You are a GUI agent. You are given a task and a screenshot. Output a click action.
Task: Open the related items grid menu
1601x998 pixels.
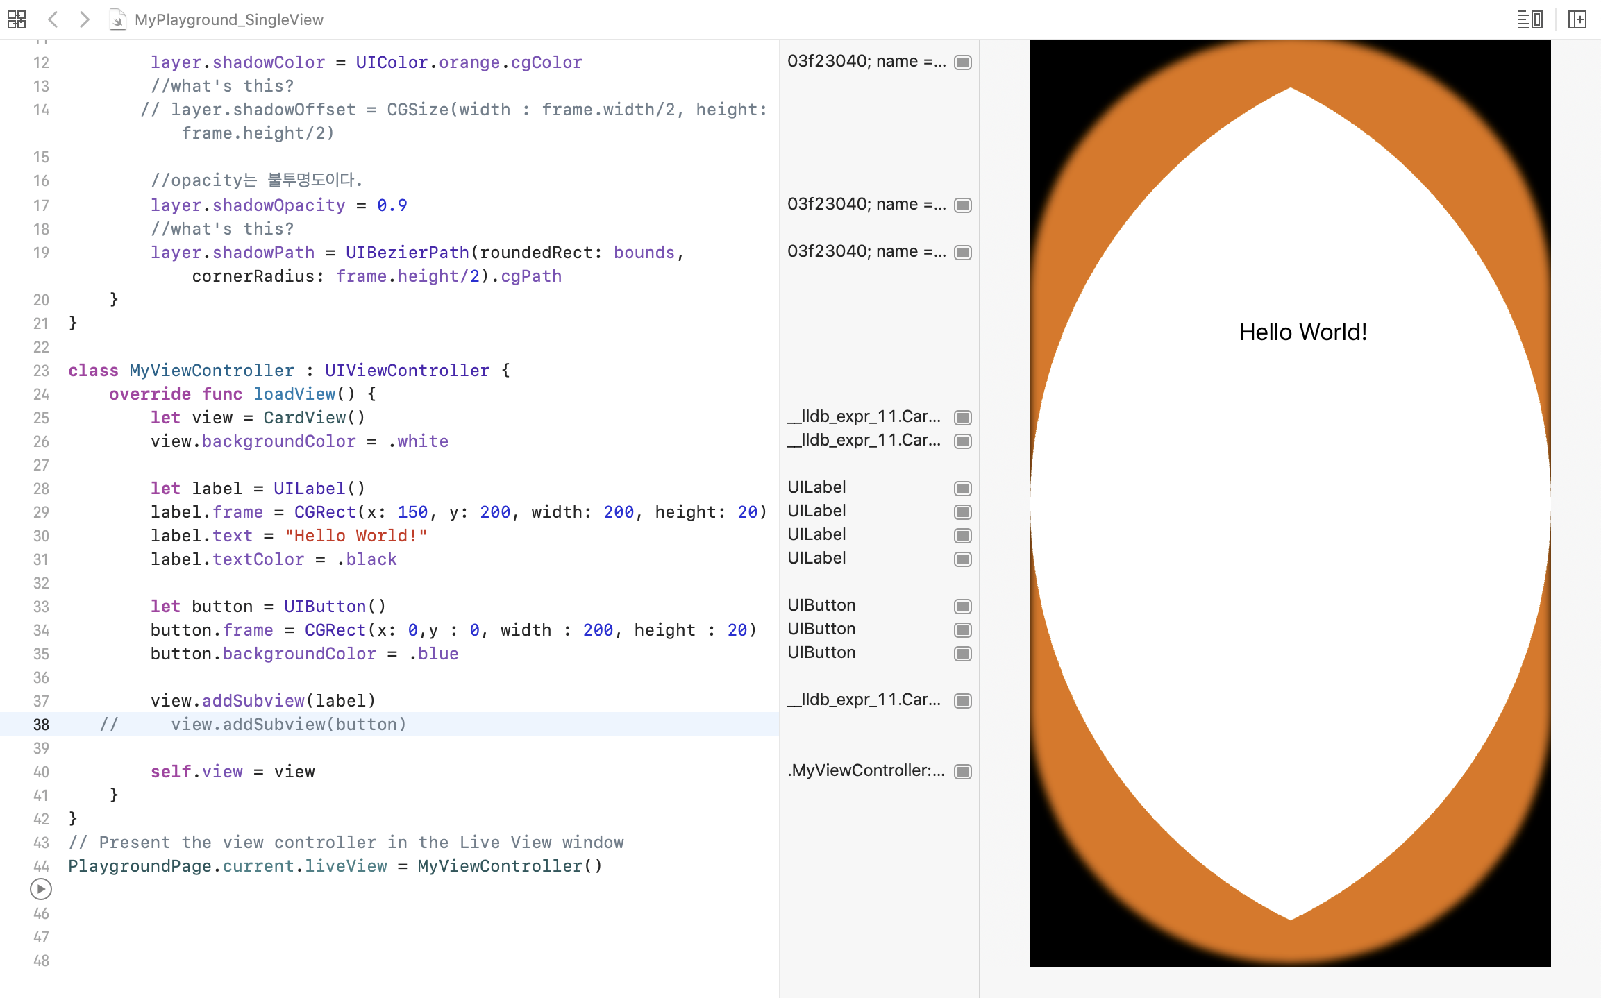point(17,19)
